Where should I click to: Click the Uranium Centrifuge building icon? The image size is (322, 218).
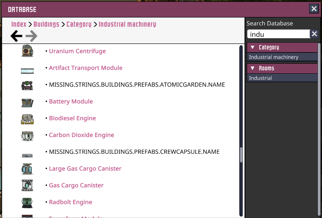tap(27, 51)
